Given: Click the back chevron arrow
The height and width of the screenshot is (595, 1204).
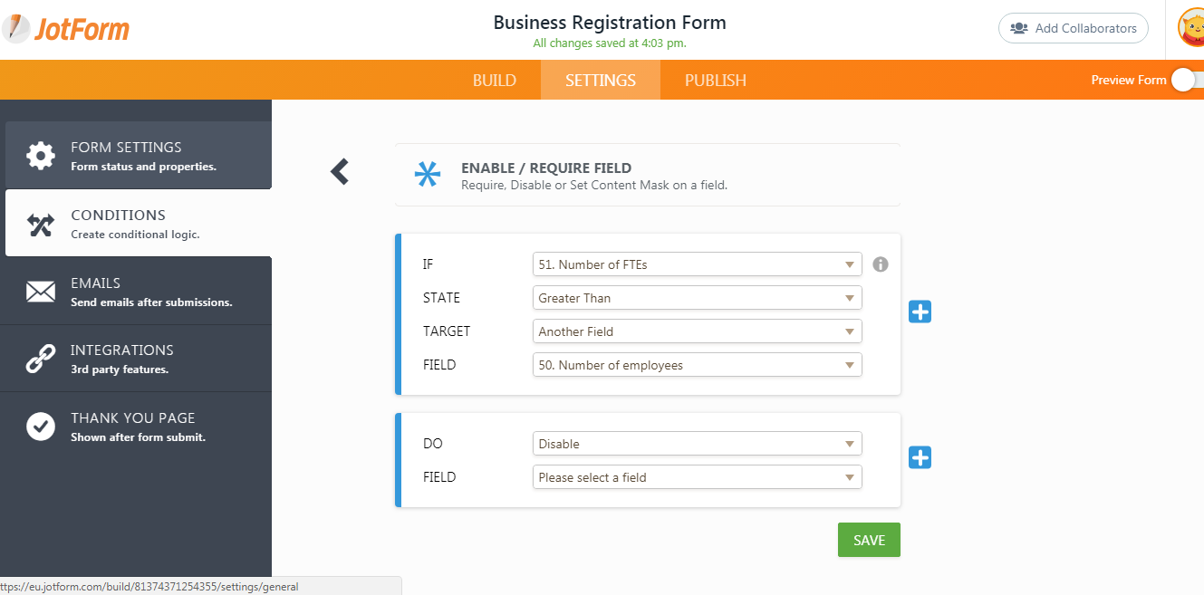Looking at the screenshot, I should [x=340, y=171].
